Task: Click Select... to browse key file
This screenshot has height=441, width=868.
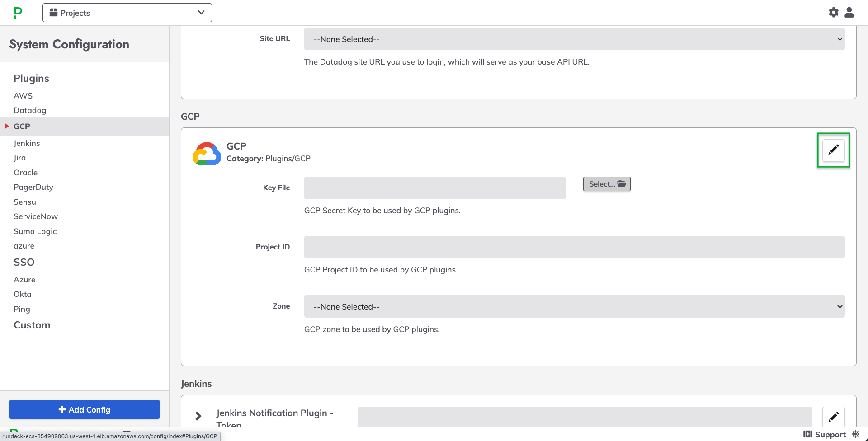Action: tap(607, 184)
